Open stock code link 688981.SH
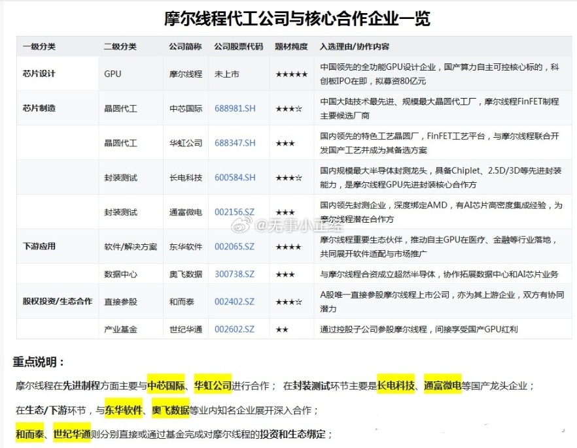577x448 pixels. (235, 108)
